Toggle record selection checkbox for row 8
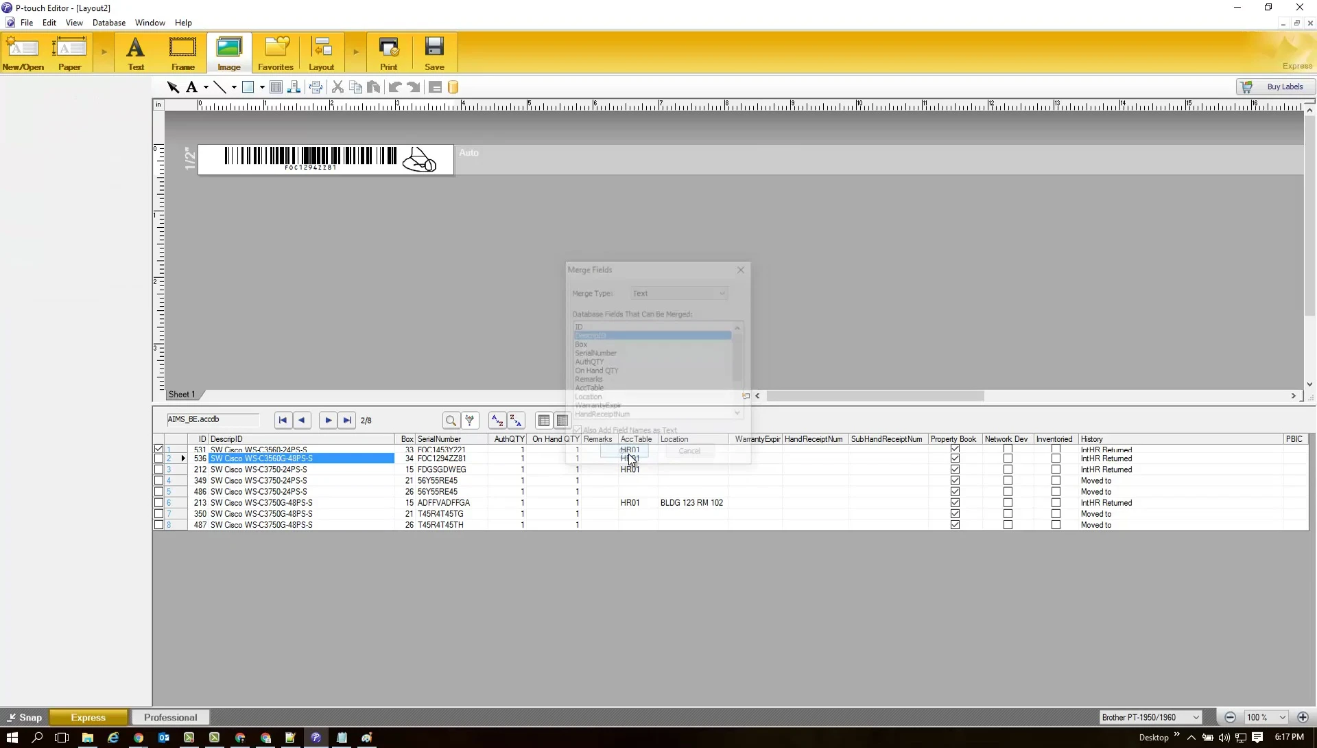Image resolution: width=1317 pixels, height=748 pixels. (159, 525)
